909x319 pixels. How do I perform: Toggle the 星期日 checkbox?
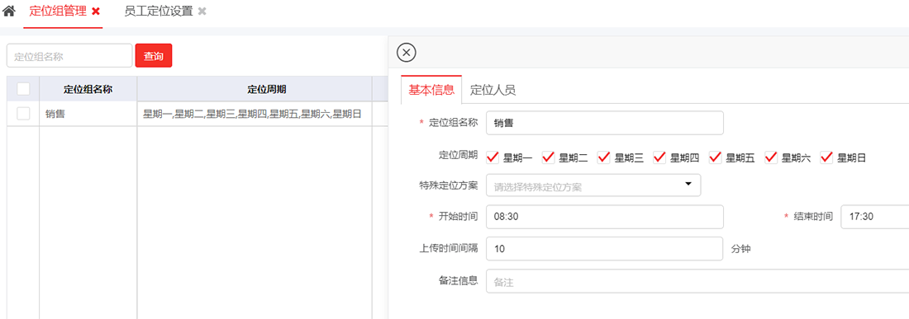(x=826, y=157)
